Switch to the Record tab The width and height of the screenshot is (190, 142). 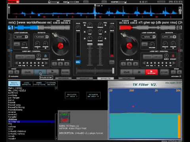[127, 78]
